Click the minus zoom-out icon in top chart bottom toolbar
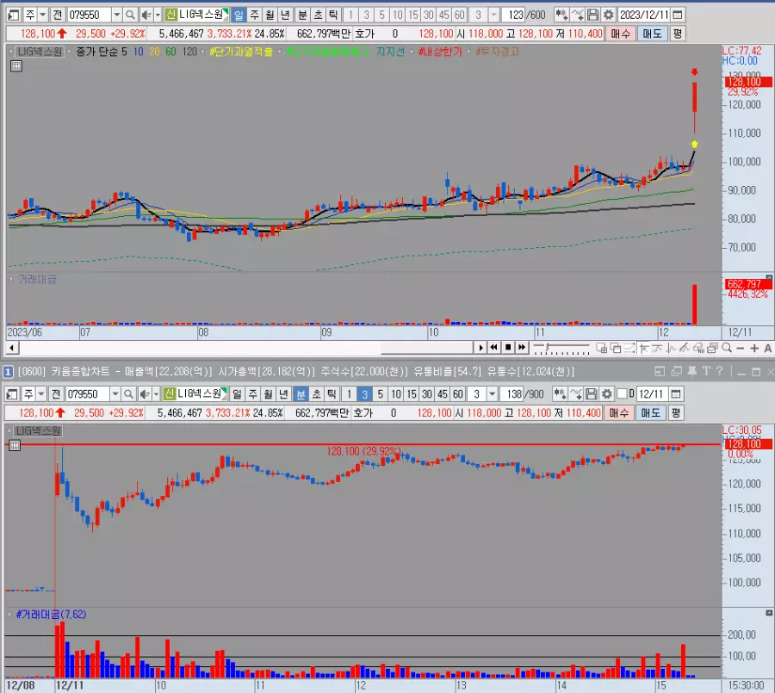The image size is (775, 693). pyautogui.click(x=740, y=348)
